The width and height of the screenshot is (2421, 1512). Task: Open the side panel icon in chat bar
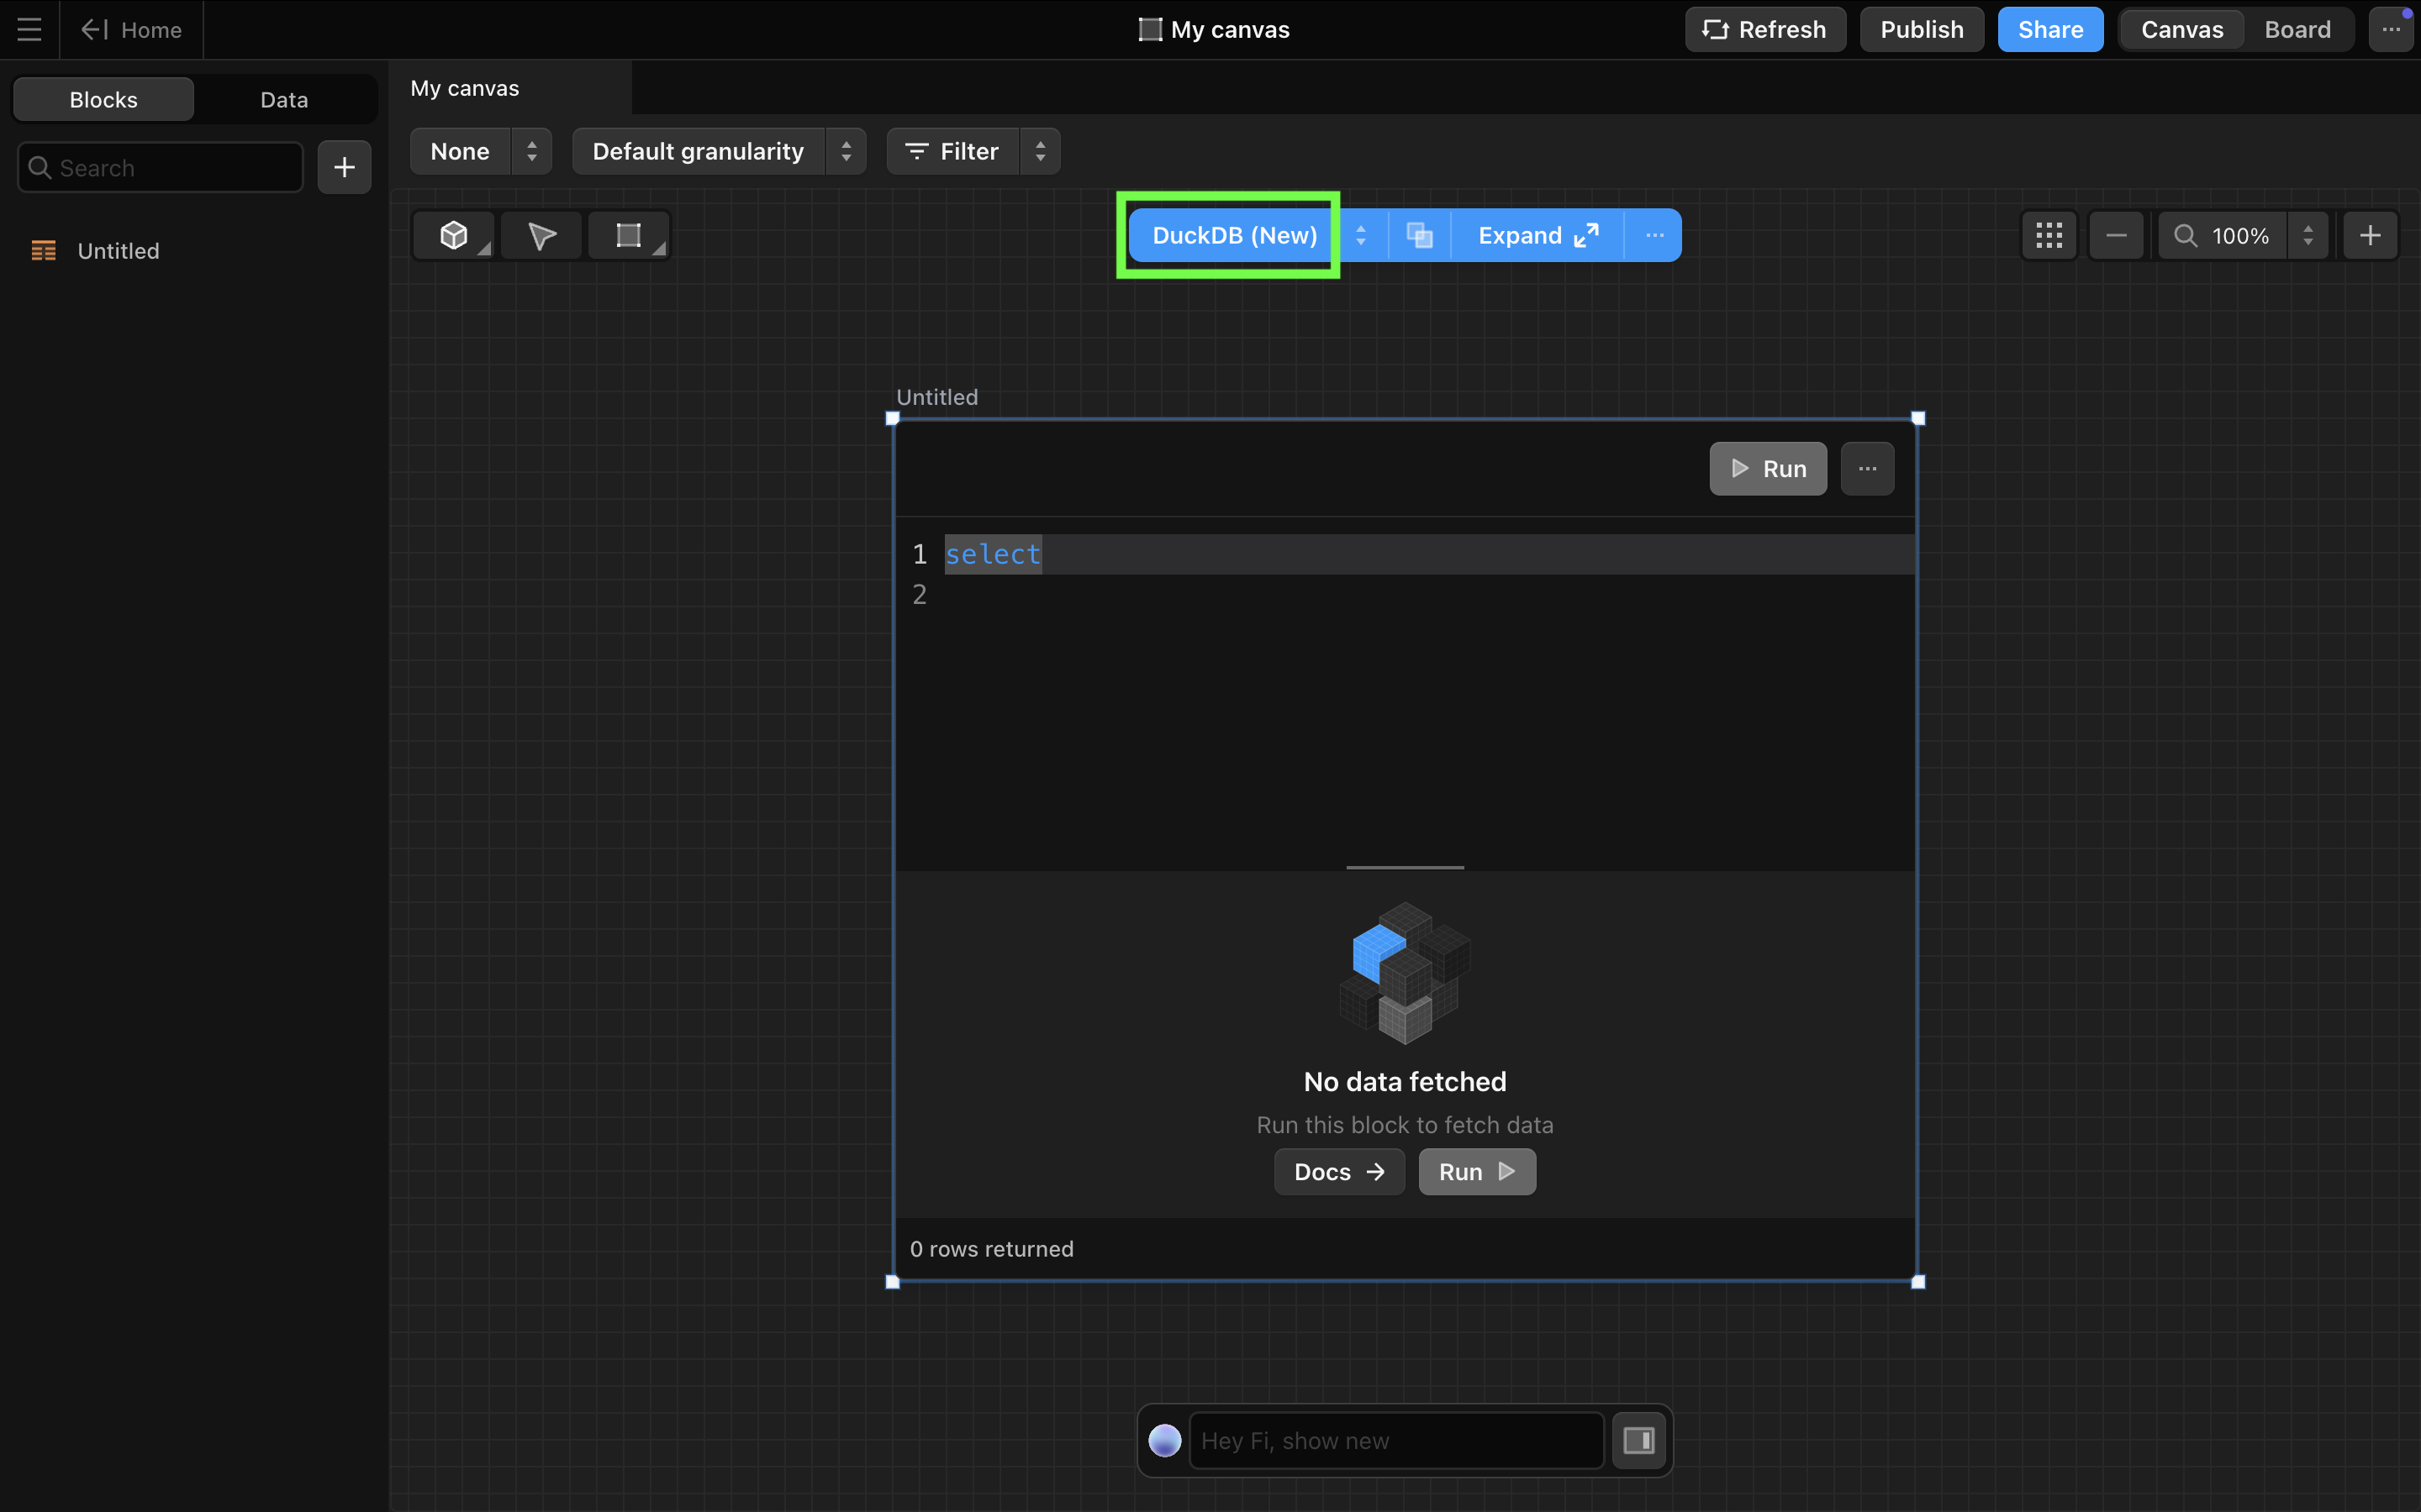click(x=1638, y=1441)
